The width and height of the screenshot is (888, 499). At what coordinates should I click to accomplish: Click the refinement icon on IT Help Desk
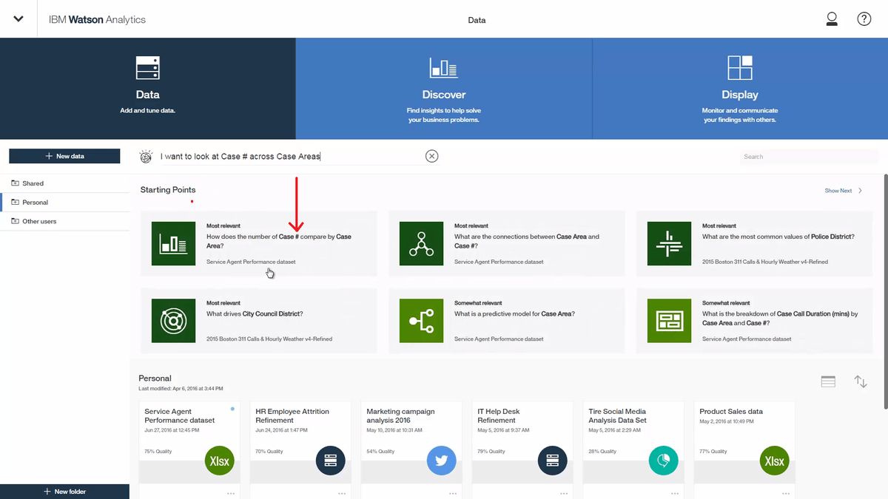tap(553, 461)
